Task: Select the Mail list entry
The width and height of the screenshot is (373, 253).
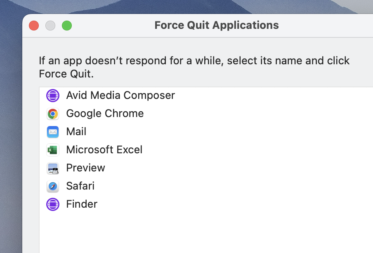Action: (x=76, y=132)
